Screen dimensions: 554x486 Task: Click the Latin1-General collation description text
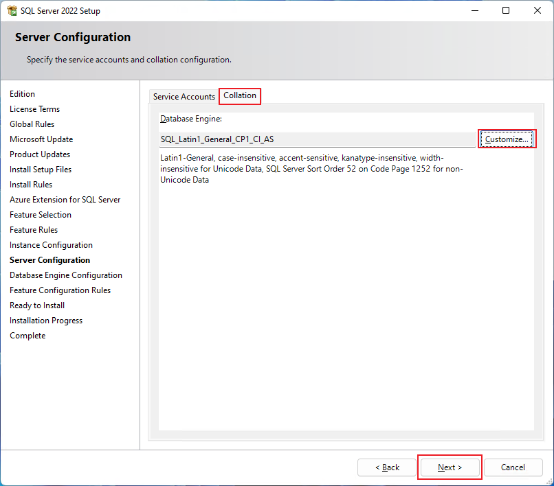click(311, 169)
